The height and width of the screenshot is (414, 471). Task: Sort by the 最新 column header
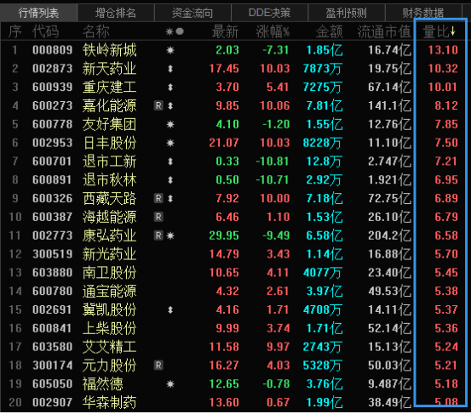pyautogui.click(x=226, y=31)
